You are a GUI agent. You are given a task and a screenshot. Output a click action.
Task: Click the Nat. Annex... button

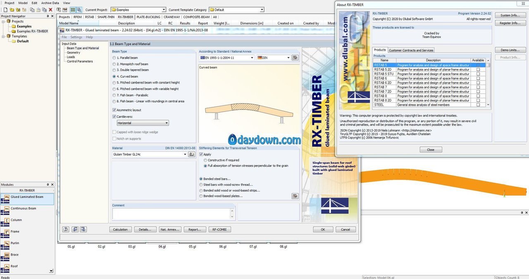coord(170,229)
